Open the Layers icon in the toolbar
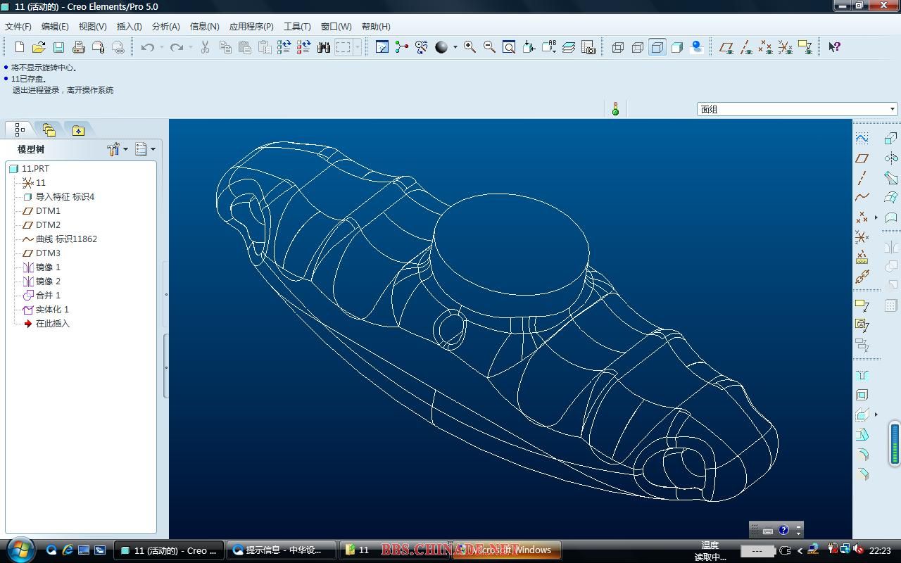The image size is (901, 563). click(x=569, y=47)
